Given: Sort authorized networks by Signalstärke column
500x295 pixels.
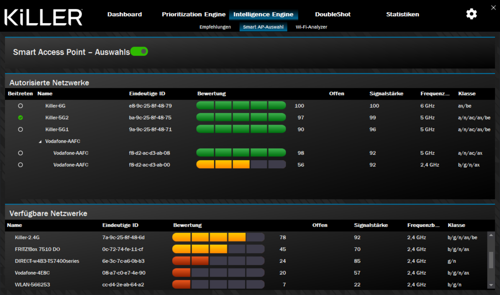Looking at the screenshot, I should pyautogui.click(x=386, y=93).
